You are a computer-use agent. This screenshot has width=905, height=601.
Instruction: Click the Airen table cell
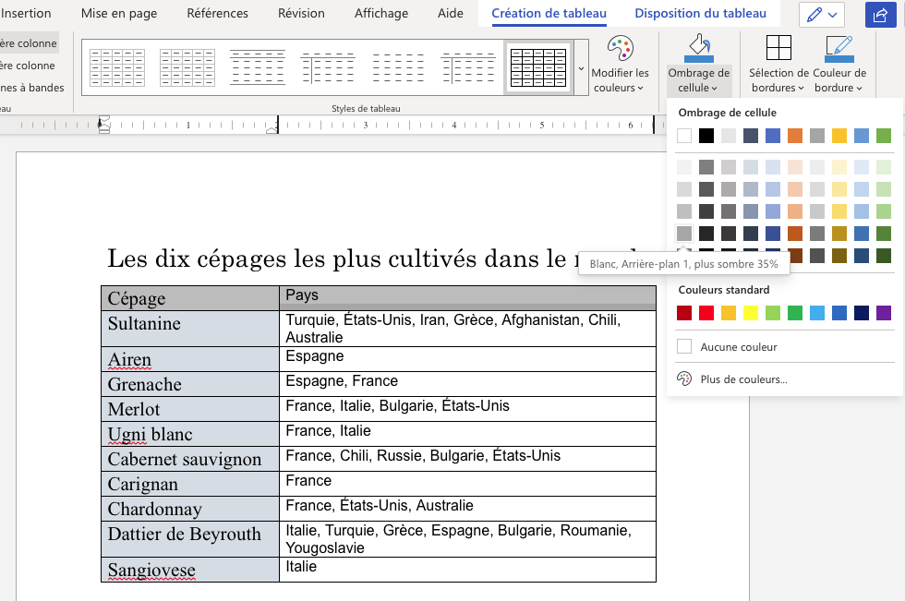point(190,359)
